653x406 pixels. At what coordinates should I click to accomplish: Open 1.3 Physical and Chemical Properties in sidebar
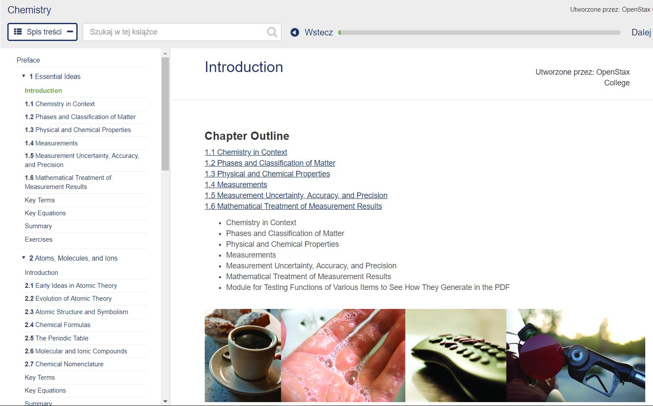pos(78,130)
